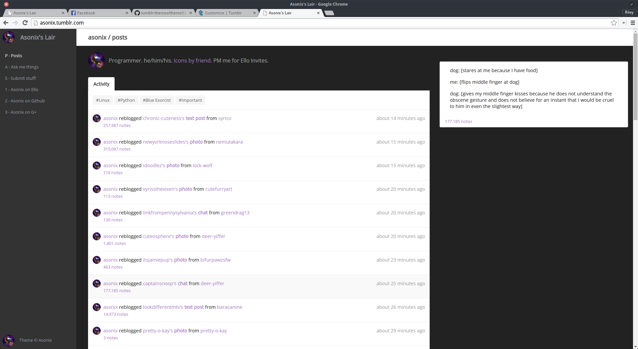Image resolution: width=638 pixels, height=349 pixels.
Task: Close the Facebook browser tab
Action: tap(127, 13)
